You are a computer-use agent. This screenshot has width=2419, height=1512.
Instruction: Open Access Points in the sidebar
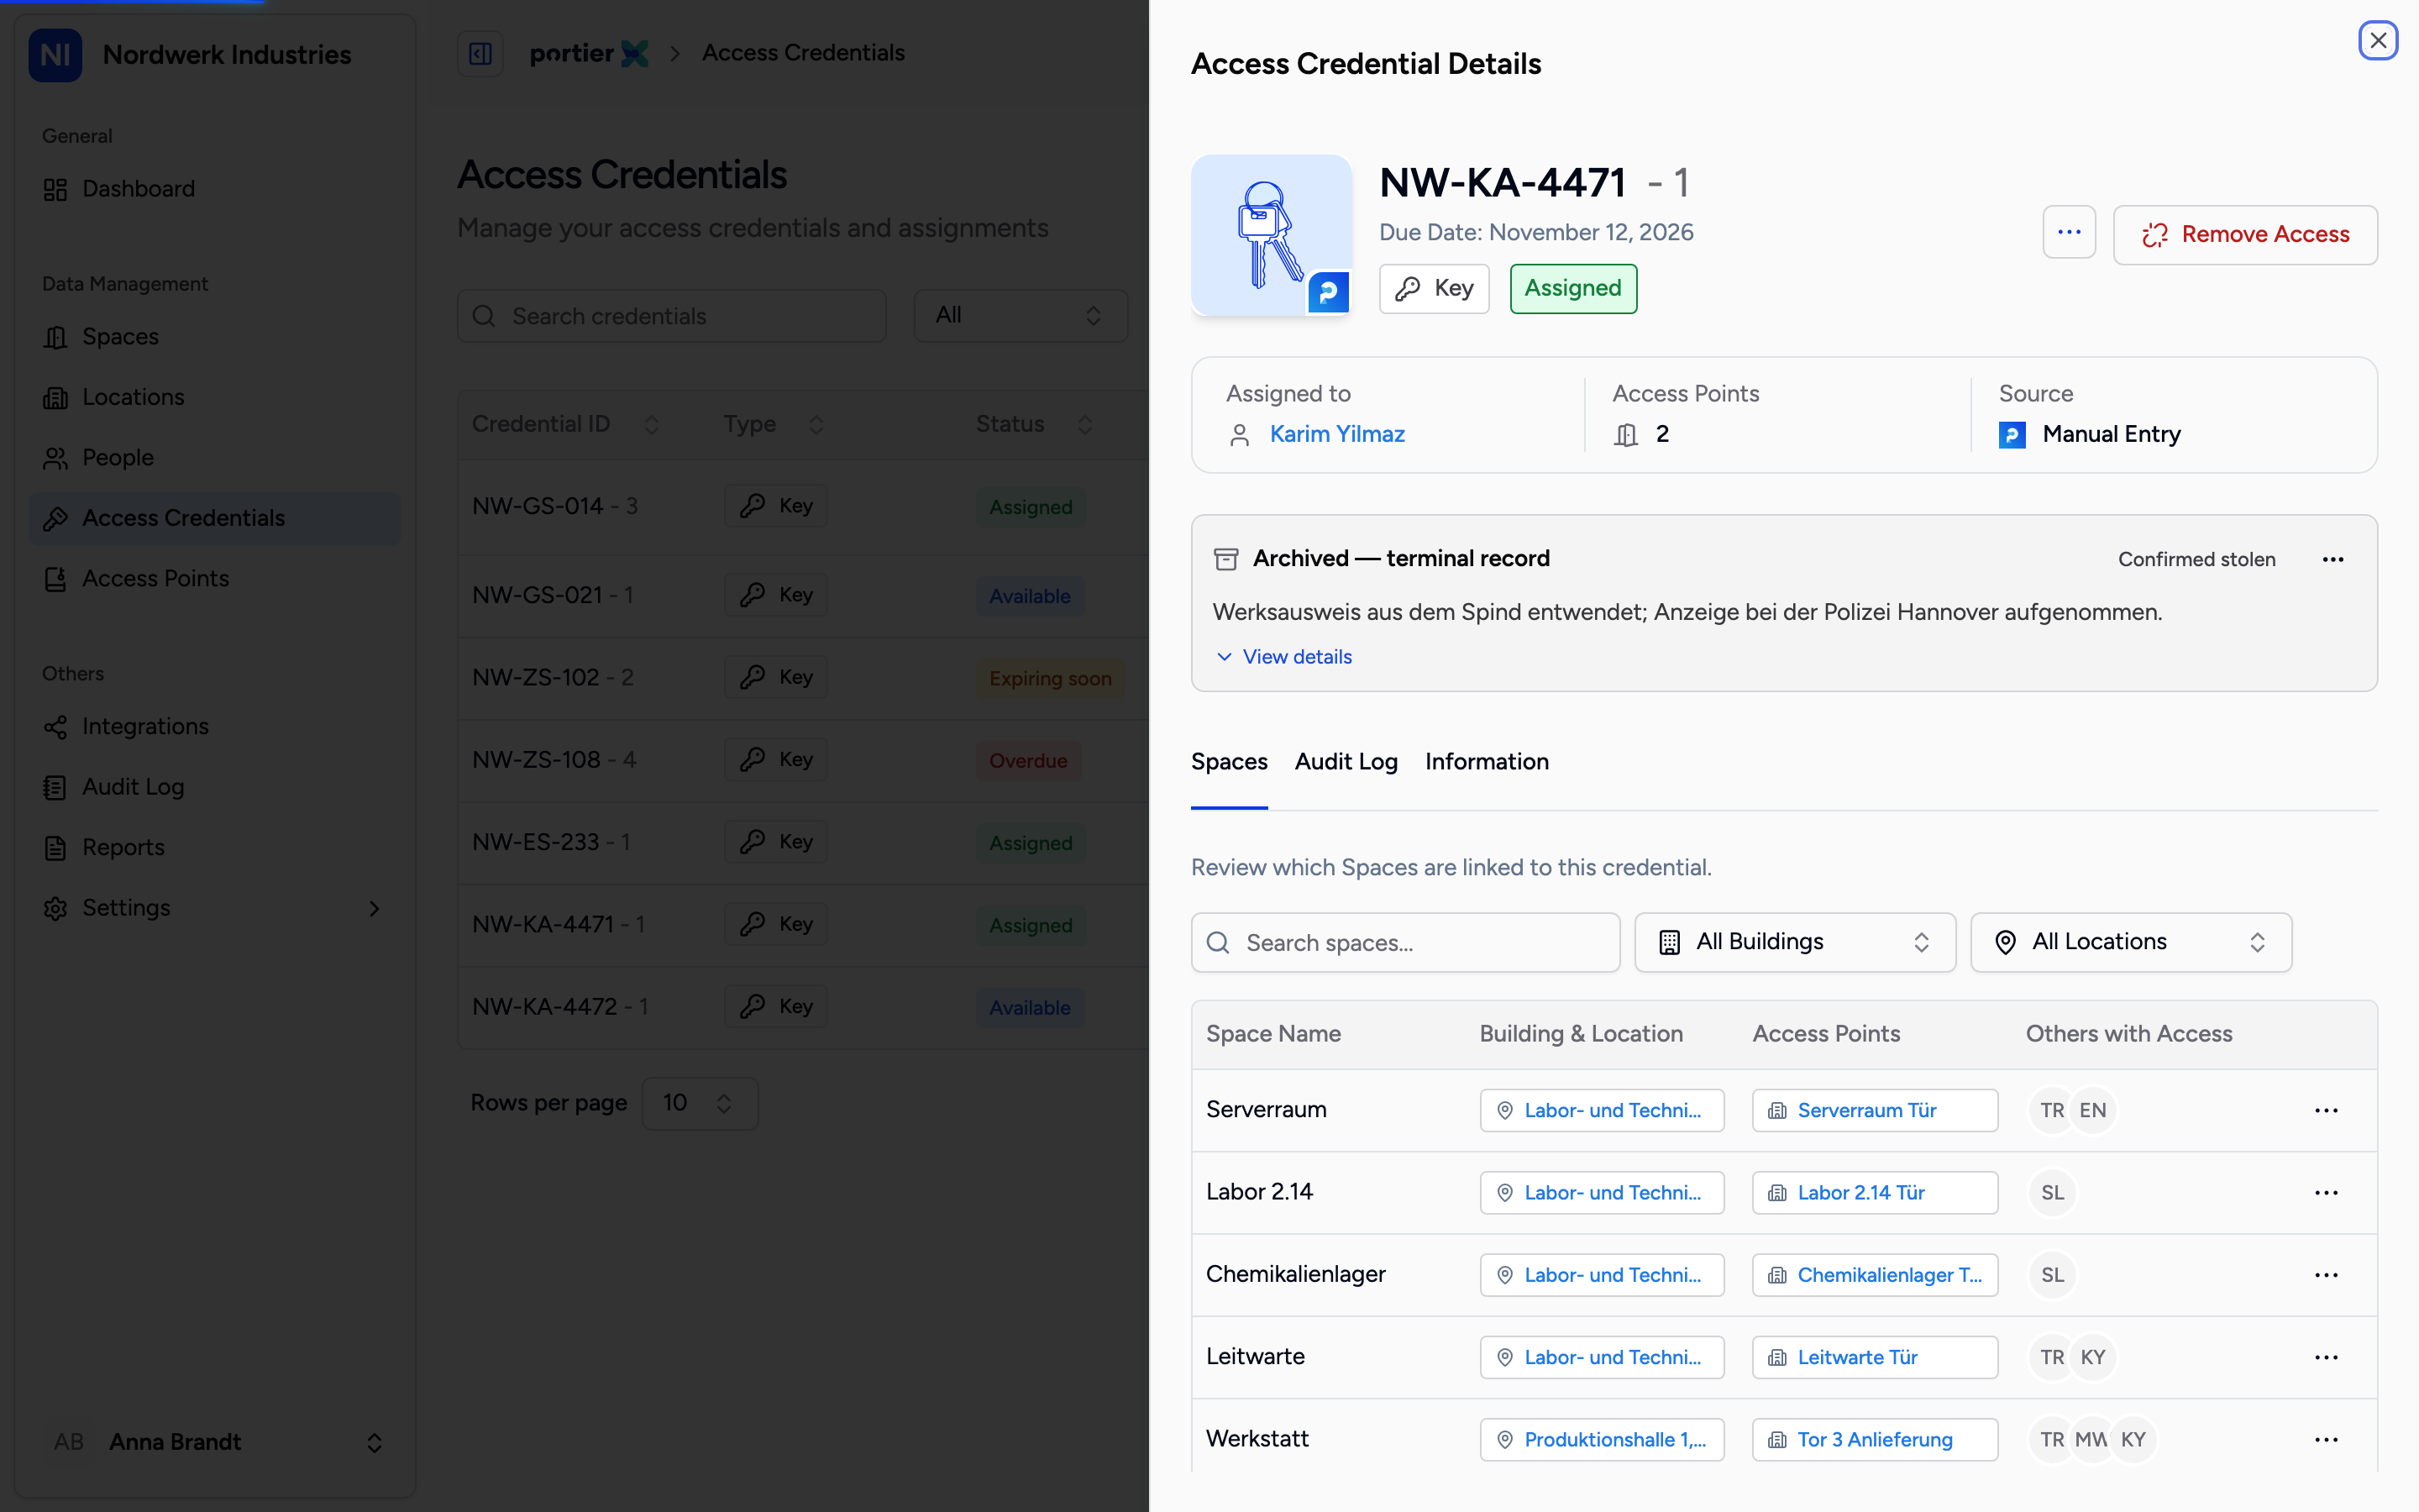click(x=215, y=579)
